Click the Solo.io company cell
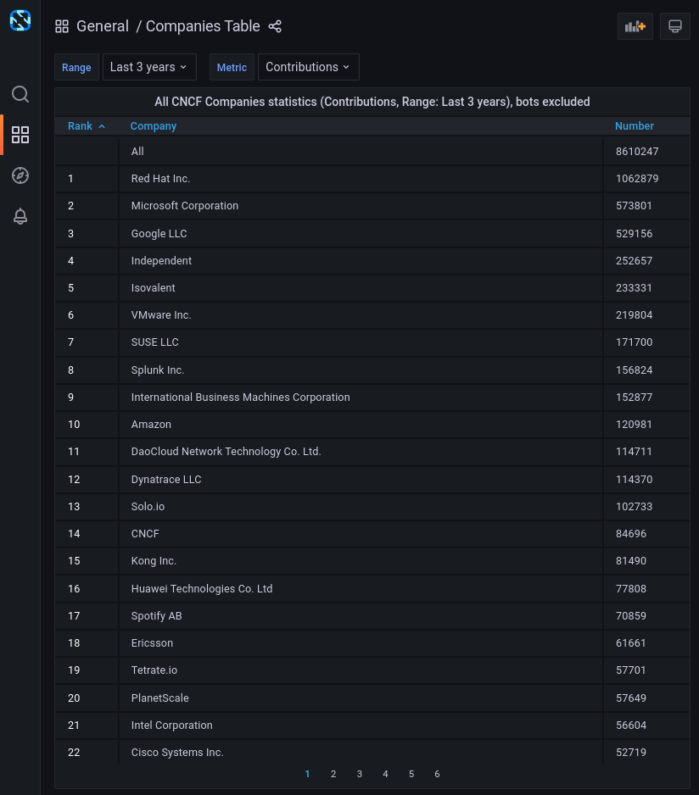 pyautogui.click(x=361, y=507)
